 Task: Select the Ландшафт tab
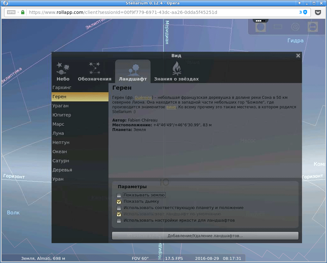(133, 71)
